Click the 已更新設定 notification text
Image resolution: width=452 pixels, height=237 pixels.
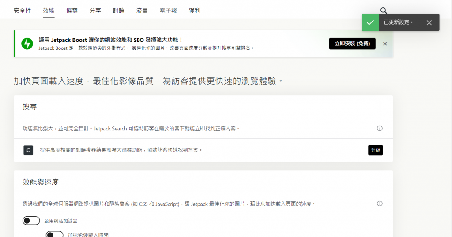click(398, 22)
